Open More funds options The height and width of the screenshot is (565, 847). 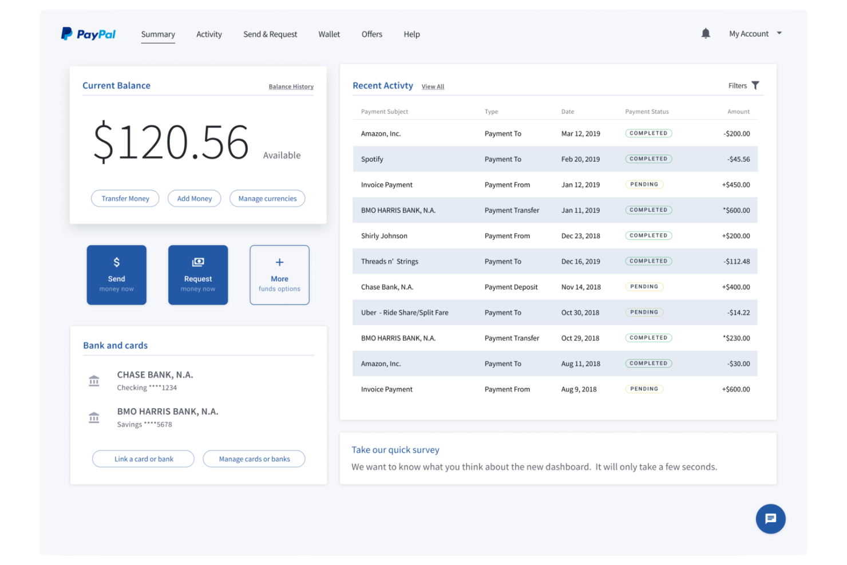tap(279, 275)
